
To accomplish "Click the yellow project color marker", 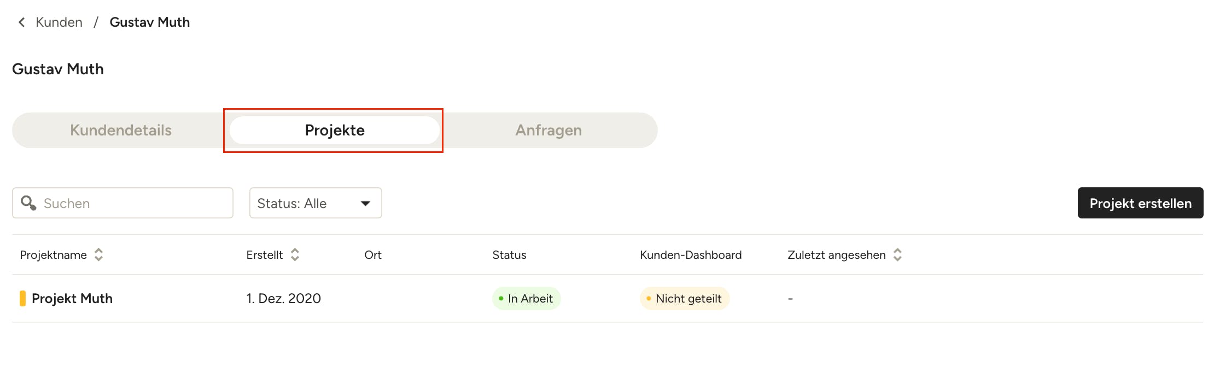I will pos(22,298).
